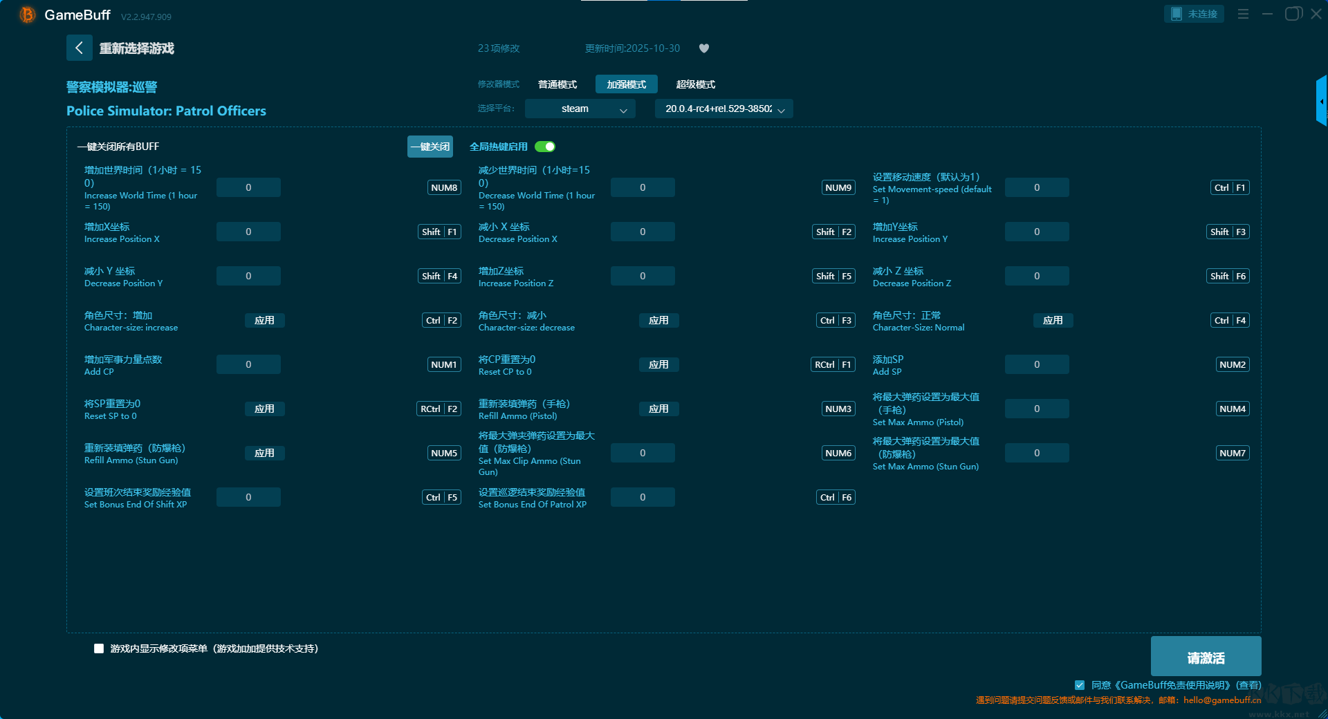
Task: Click the Shift F4 hotkey for Decrease Position Y
Action: pyautogui.click(x=440, y=276)
